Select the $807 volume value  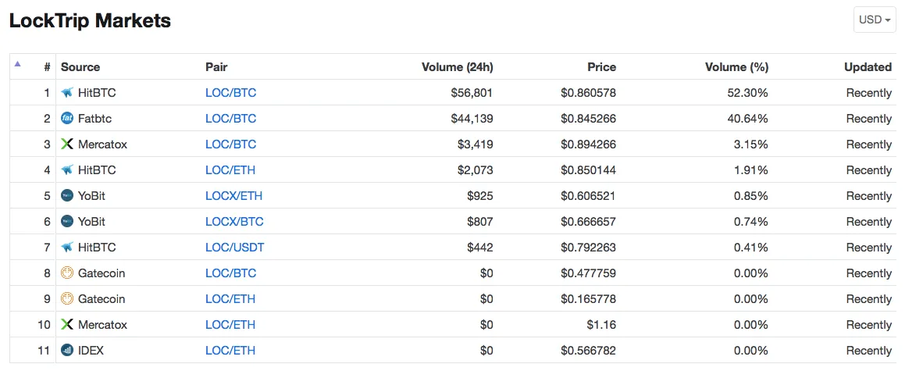tap(480, 222)
